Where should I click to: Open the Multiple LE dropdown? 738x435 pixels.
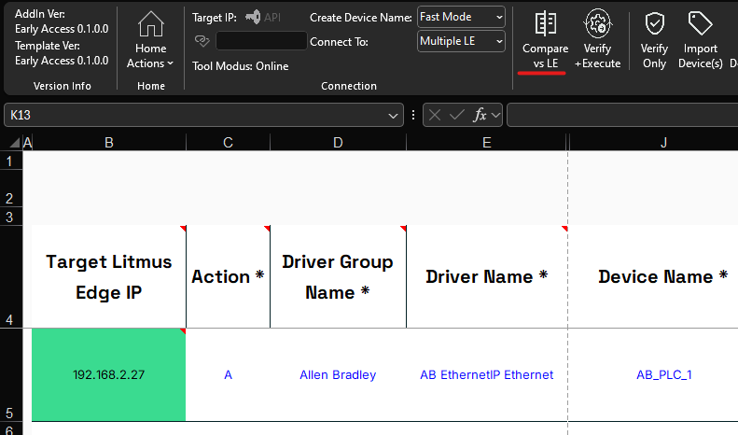(x=461, y=41)
